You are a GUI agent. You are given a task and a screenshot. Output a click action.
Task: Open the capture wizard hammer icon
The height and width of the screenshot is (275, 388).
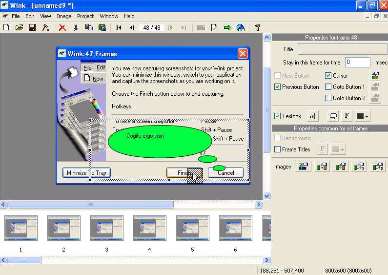[x=45, y=27]
